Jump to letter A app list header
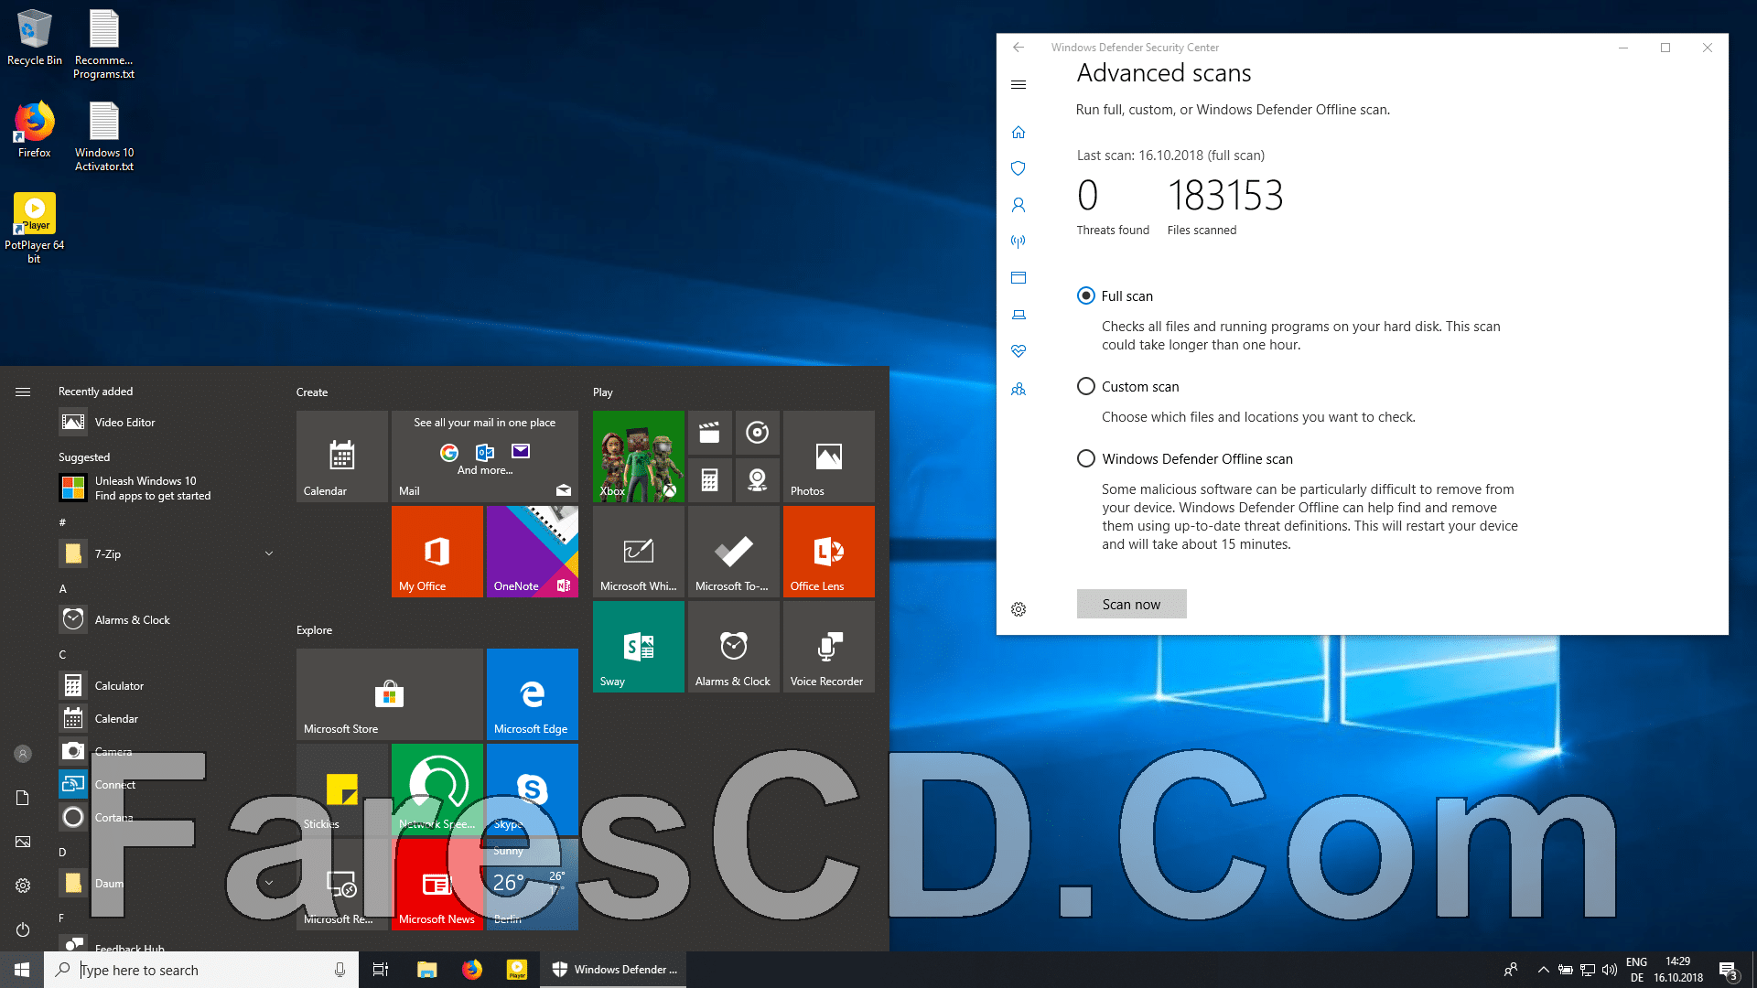Viewport: 1757px width, 988px height. point(62,589)
